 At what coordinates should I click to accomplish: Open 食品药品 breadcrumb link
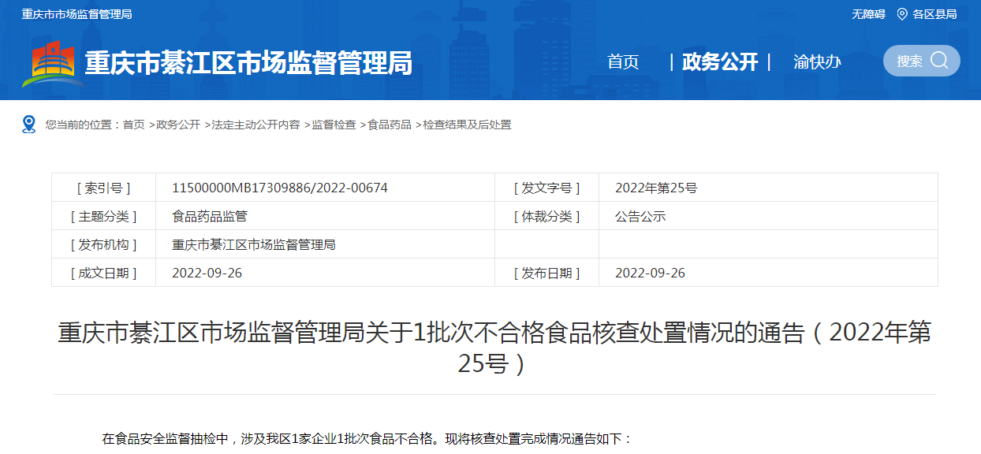click(390, 125)
